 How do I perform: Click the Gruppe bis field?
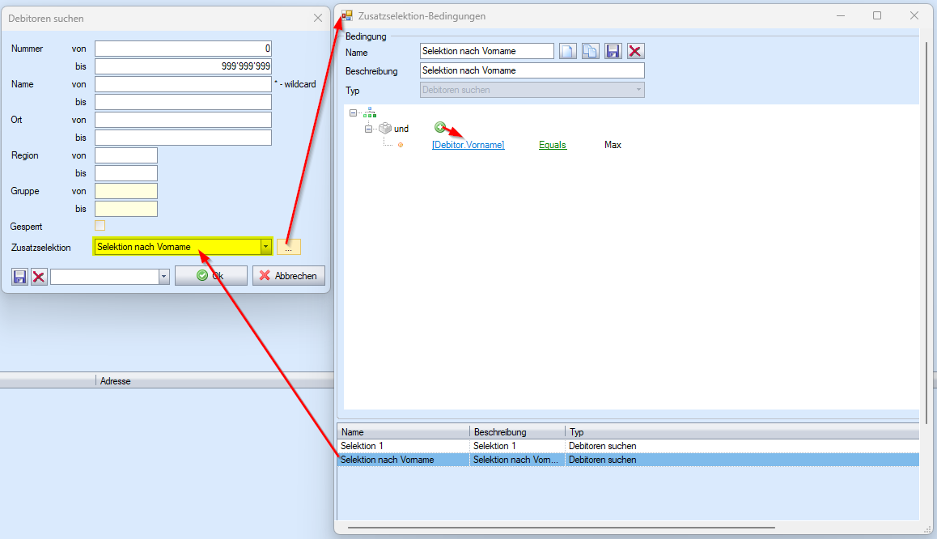126,209
